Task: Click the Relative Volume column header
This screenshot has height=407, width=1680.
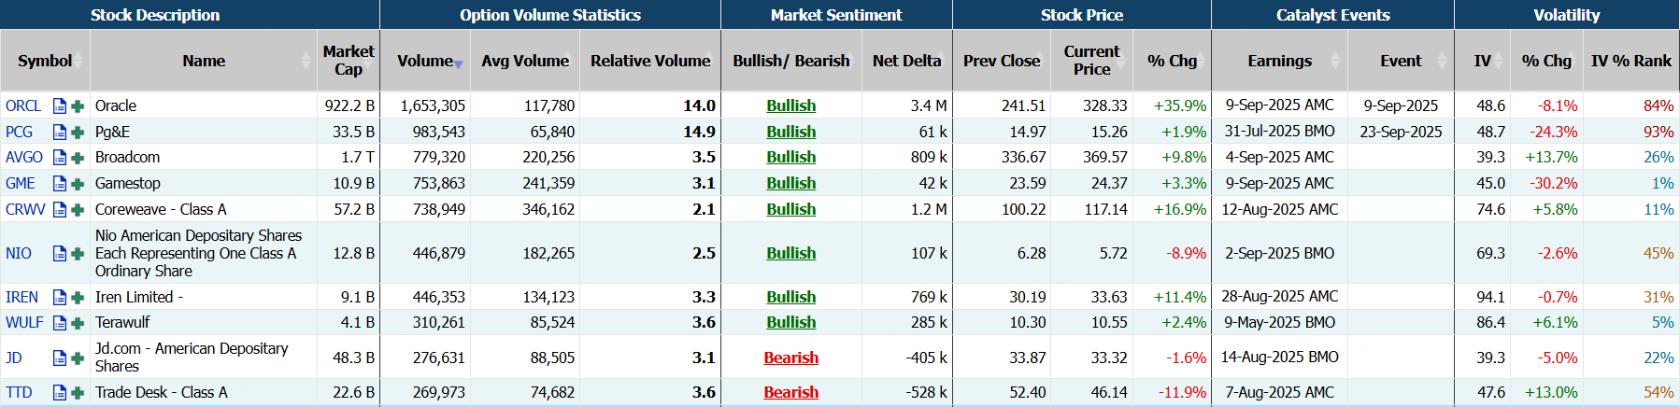Action: (x=650, y=61)
